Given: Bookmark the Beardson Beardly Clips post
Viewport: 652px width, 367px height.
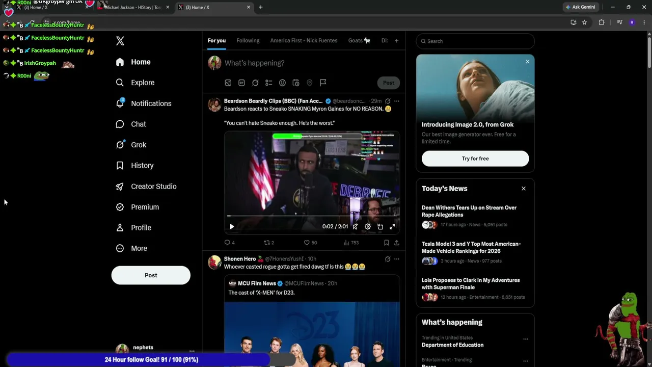Looking at the screenshot, I should click(x=387, y=243).
